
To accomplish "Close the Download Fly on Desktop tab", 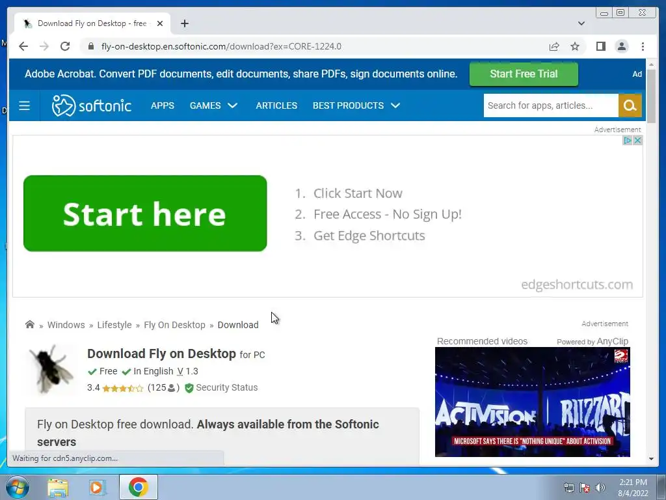I will click(x=160, y=23).
